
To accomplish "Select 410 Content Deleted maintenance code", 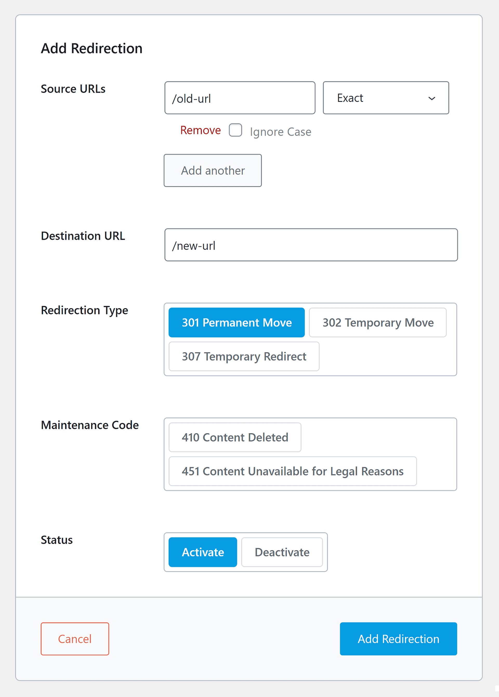I will click(235, 437).
